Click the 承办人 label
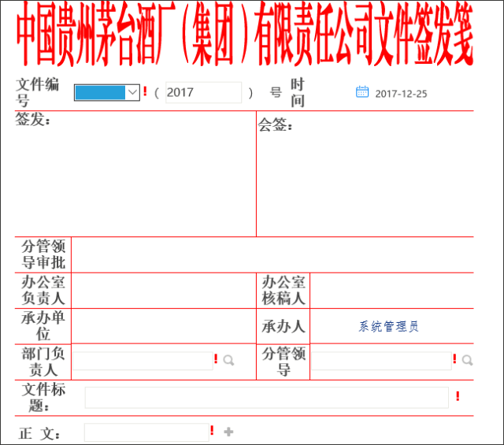This screenshot has width=504, height=445. [x=283, y=326]
